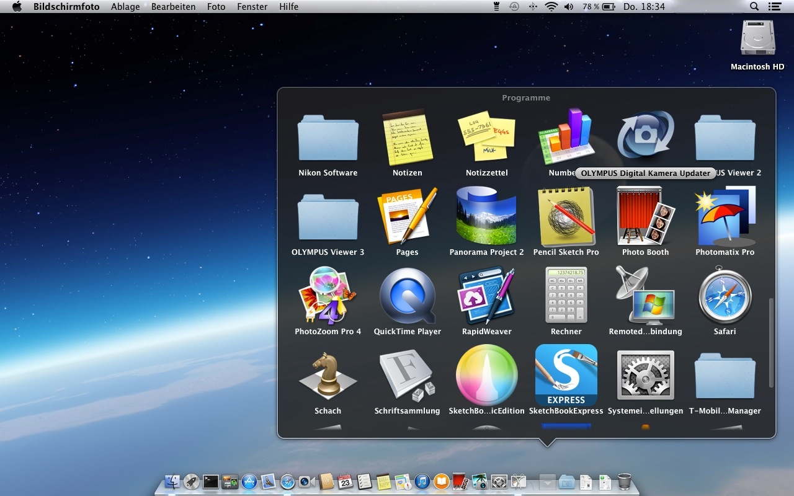Launch Photomatix Pro
This screenshot has width=794, height=496.
(725, 216)
